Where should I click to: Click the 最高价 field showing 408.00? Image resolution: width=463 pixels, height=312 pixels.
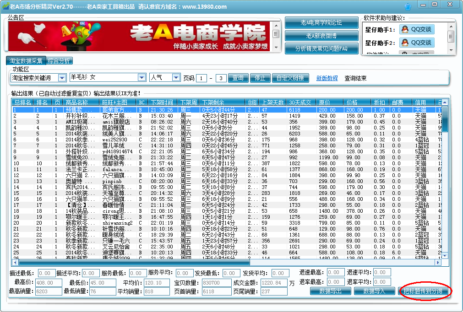[49, 283]
